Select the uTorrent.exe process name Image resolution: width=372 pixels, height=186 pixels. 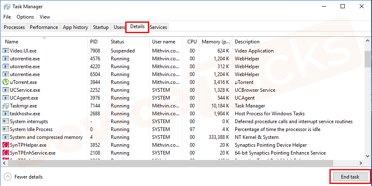coord(23,82)
